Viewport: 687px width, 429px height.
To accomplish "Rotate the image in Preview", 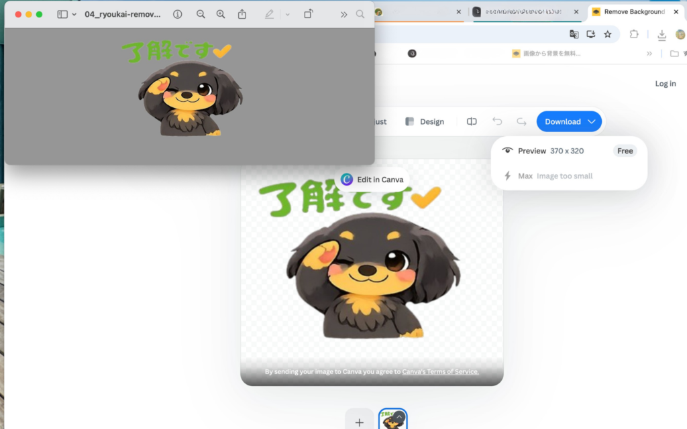I will coord(309,15).
